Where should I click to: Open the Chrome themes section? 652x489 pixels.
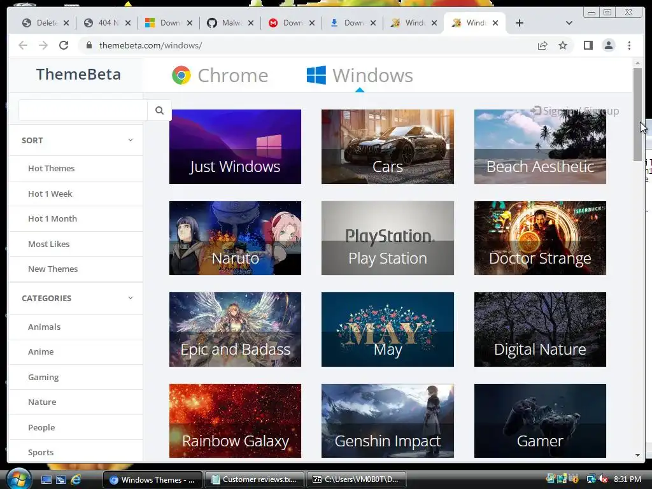(220, 75)
